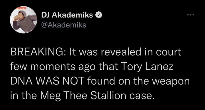This screenshot has height=110, width=205.
Task: Open the DJ Akademiks display name link
Action: pyautogui.click(x=67, y=15)
